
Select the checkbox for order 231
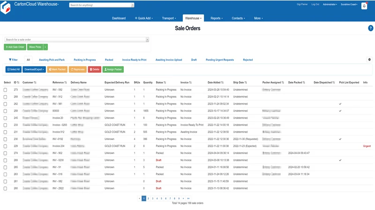coord(5,132)
